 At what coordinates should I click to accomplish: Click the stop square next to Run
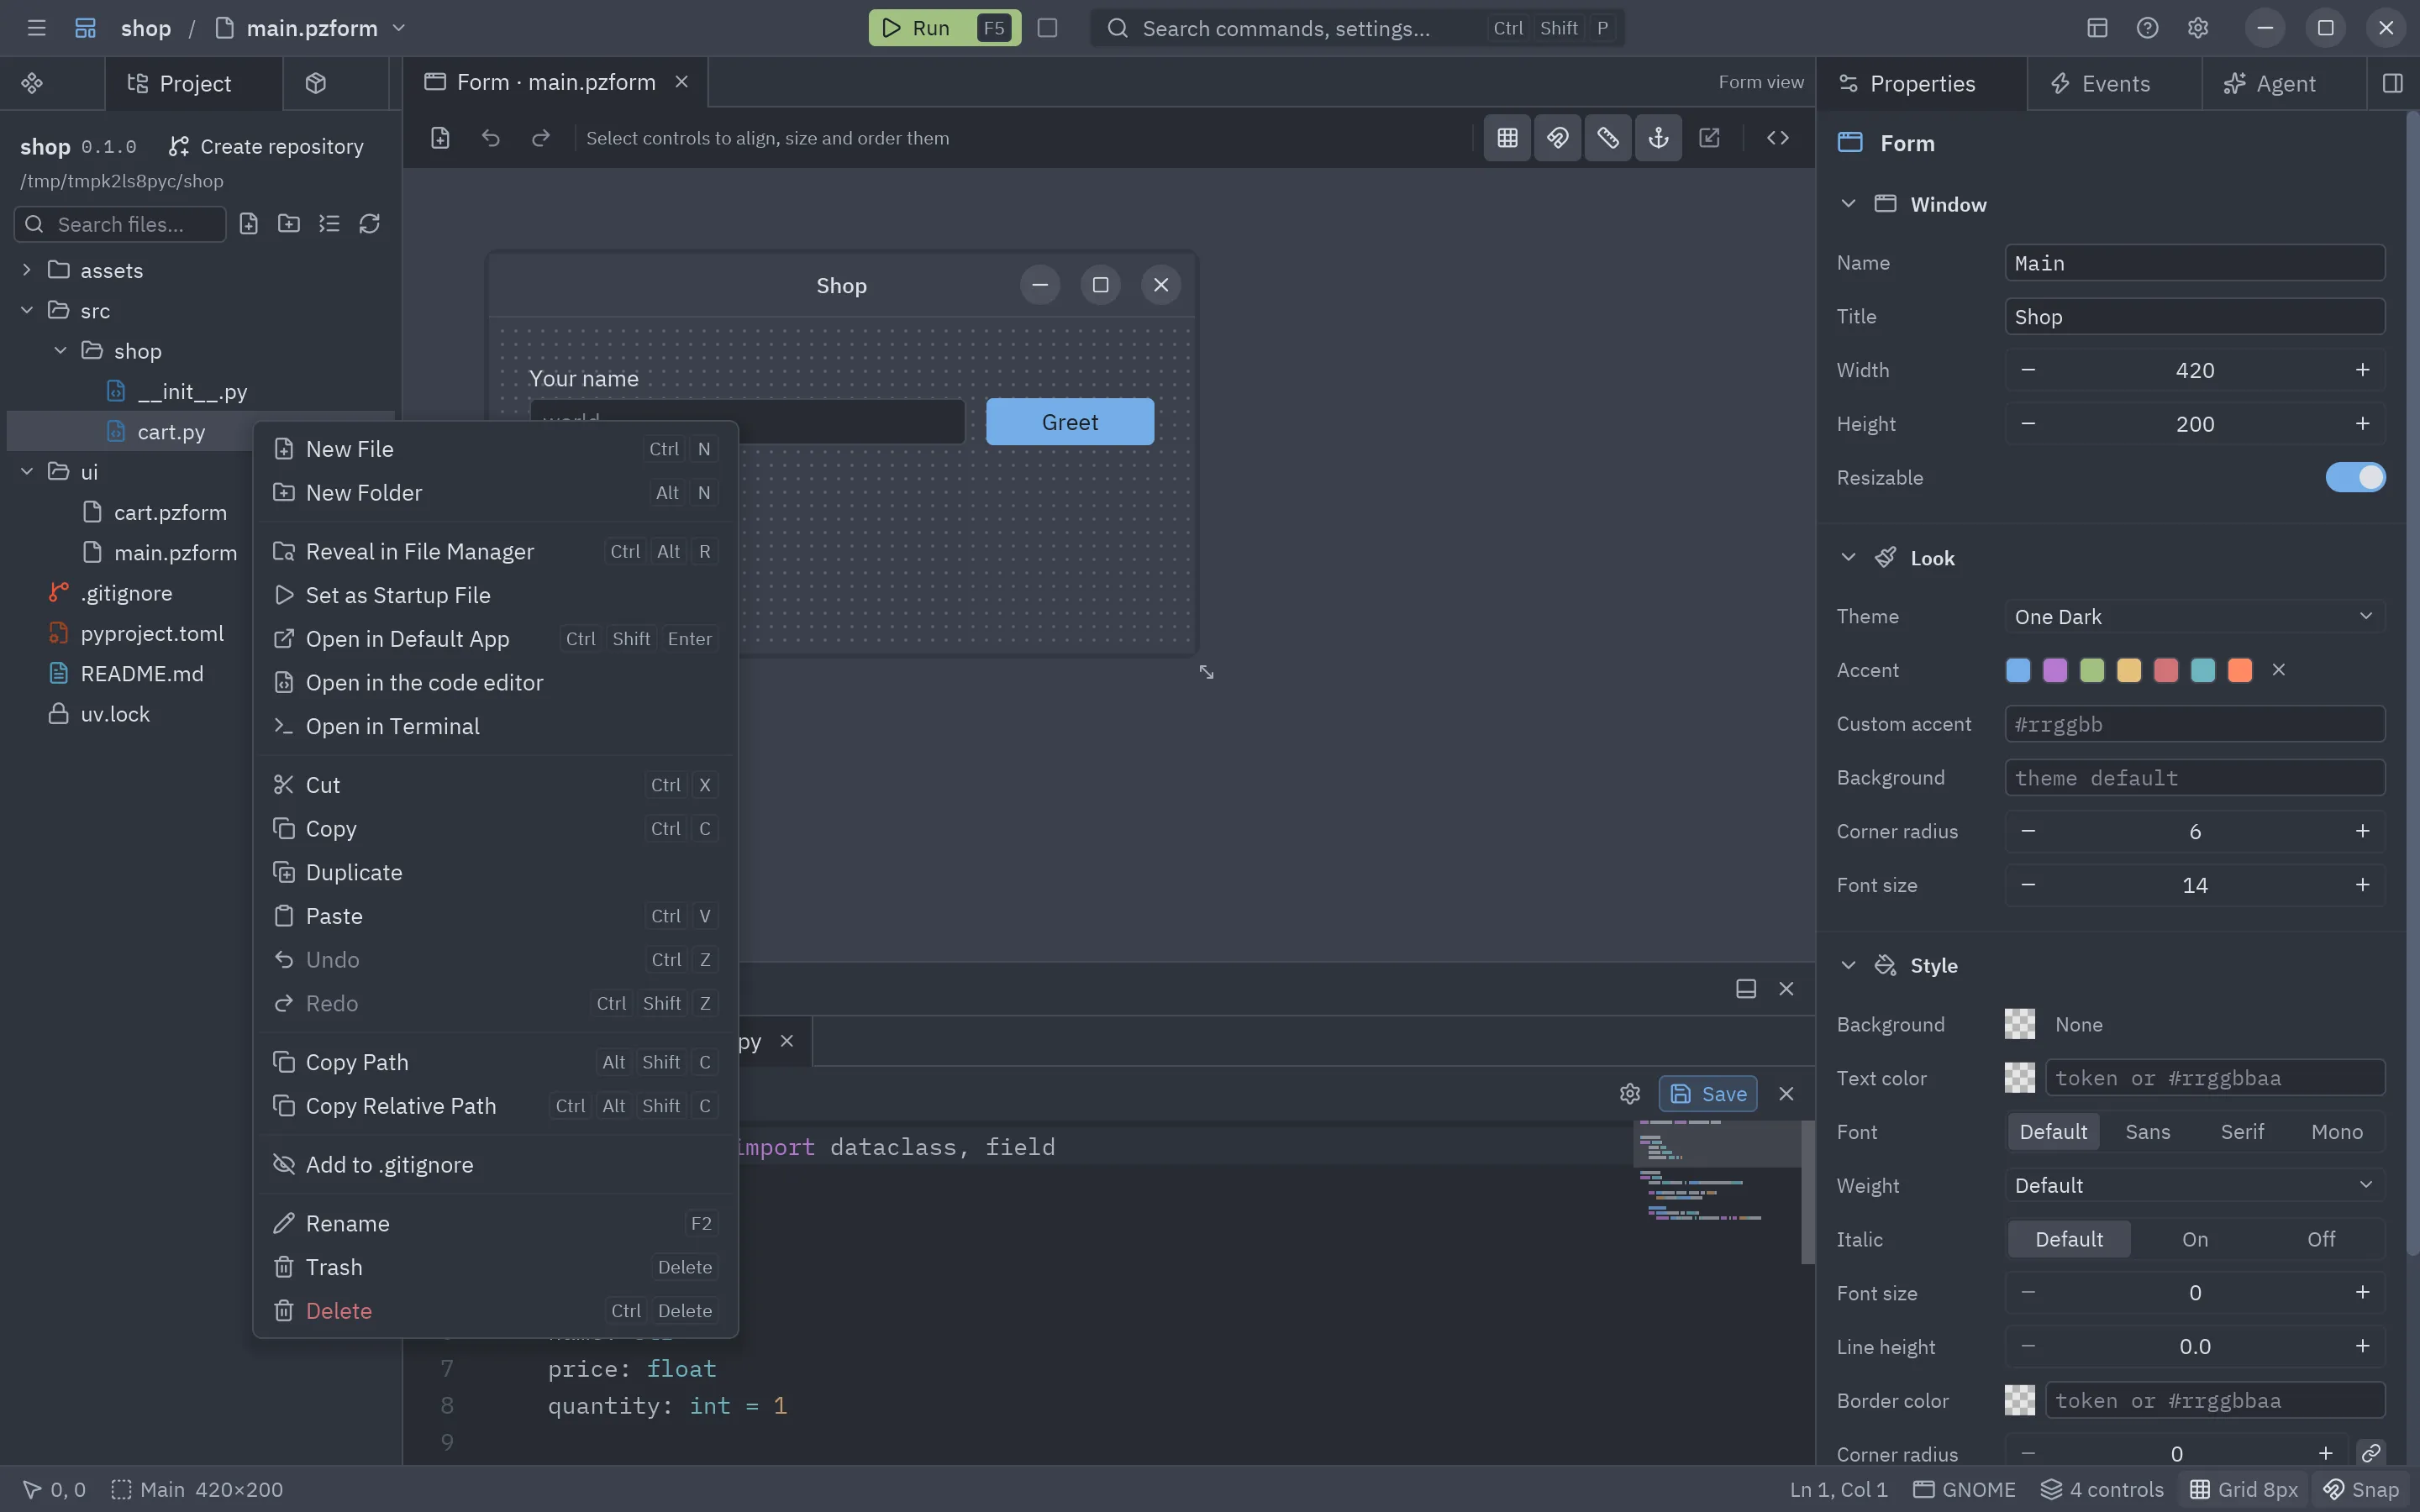tap(1047, 28)
